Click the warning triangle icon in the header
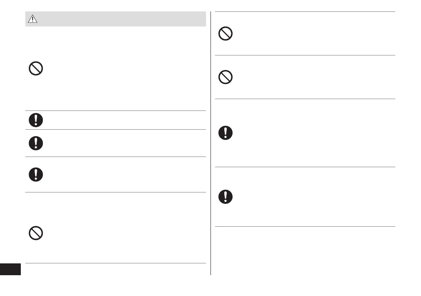Viewport: 421px width, 296px height. coord(32,19)
